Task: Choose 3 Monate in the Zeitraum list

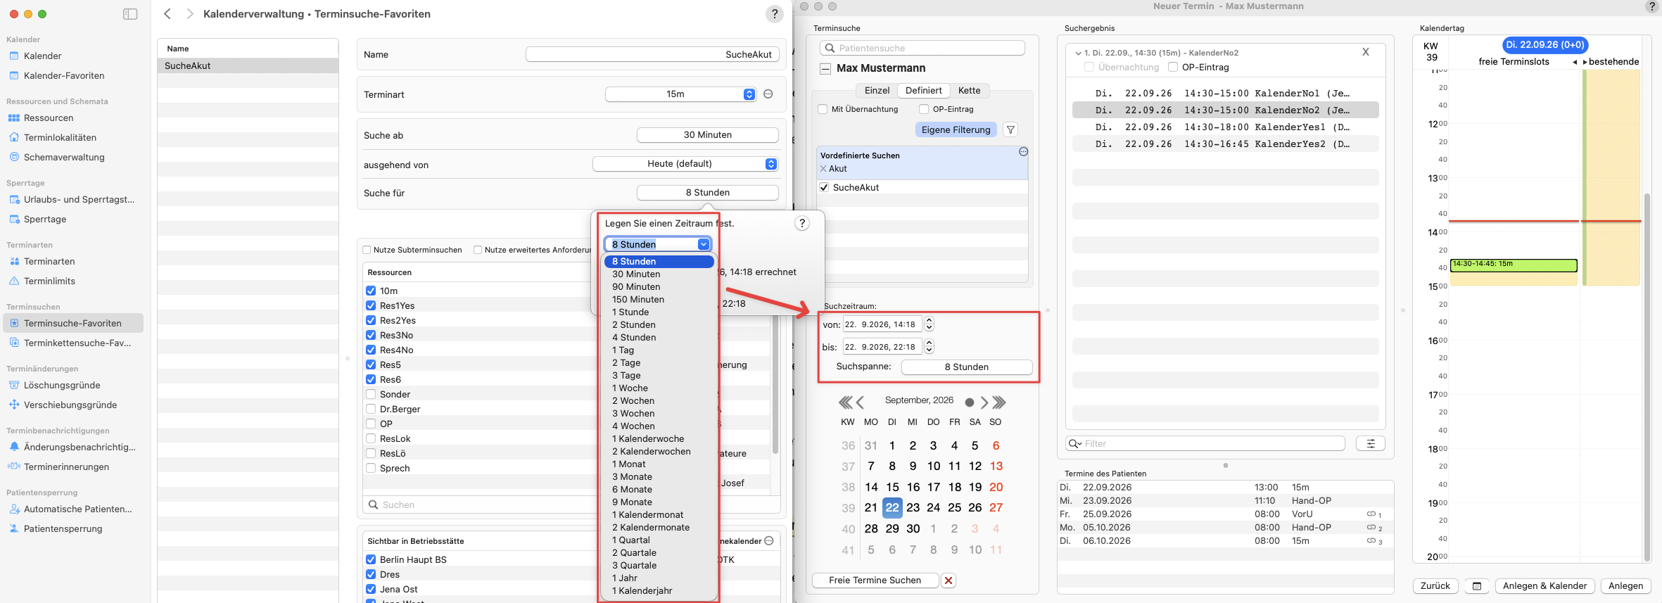Action: (x=659, y=477)
